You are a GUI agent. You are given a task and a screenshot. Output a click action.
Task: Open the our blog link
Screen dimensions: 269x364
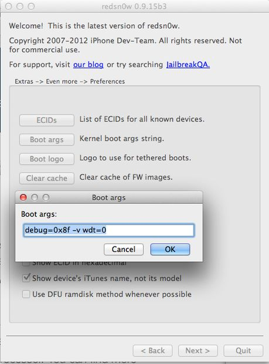click(88, 65)
